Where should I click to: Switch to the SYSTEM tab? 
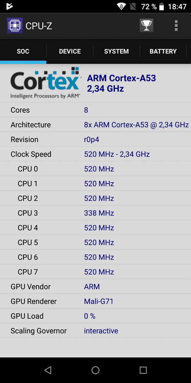[x=116, y=51]
